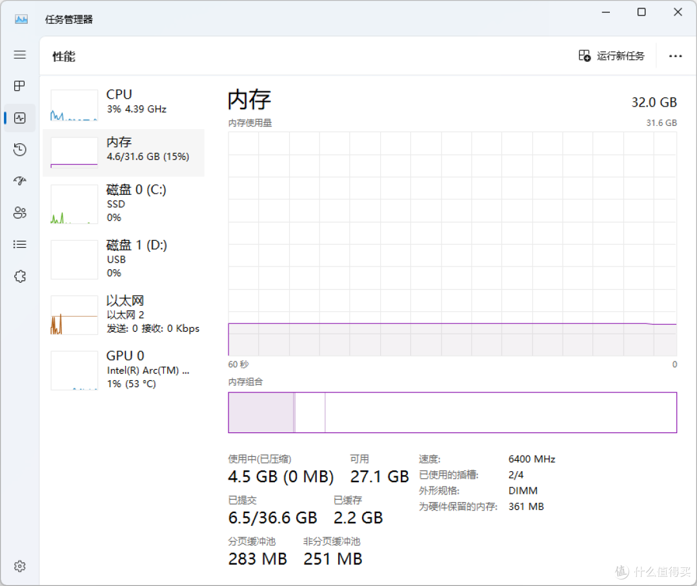The height and width of the screenshot is (586, 697).
Task: Select 磁盘 1 (D:) USB entry
Action: pos(123,259)
